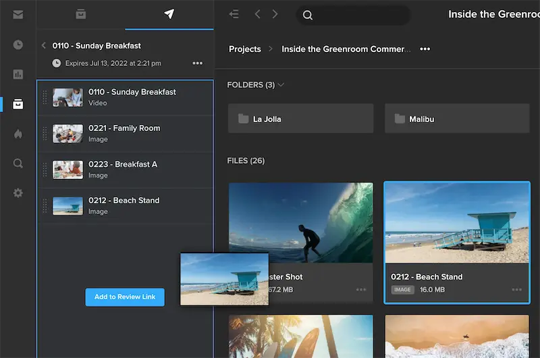
Task: Click the 0212 - Beach Stand title in review list
Action: 124,201
